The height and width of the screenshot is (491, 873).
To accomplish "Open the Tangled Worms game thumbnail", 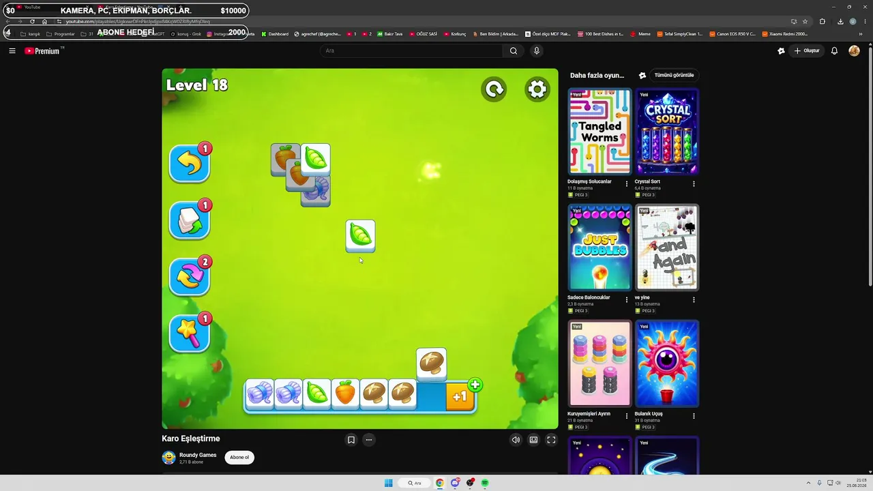I will (600, 132).
